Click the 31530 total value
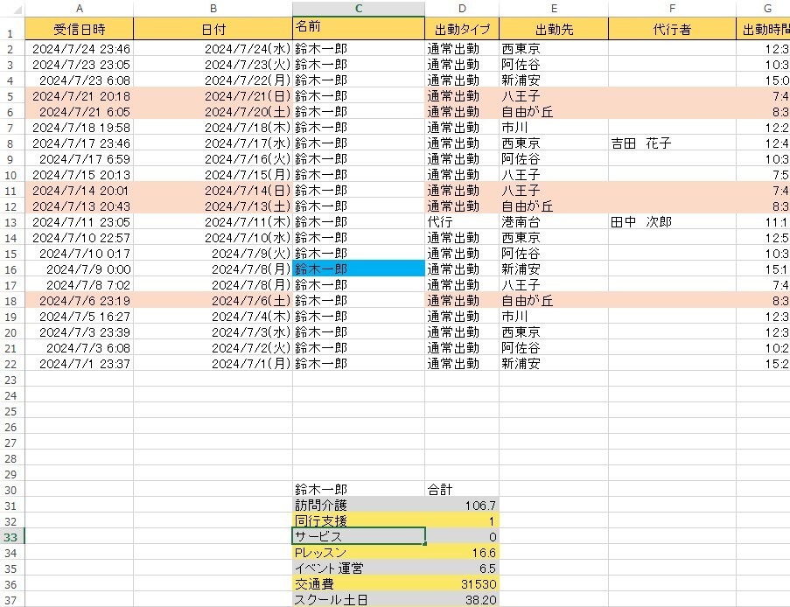 tap(462, 584)
